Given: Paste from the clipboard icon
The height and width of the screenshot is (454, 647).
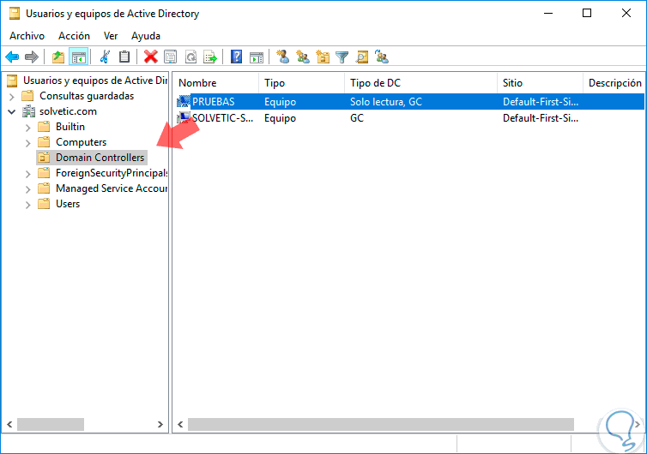Looking at the screenshot, I should pos(124,57).
